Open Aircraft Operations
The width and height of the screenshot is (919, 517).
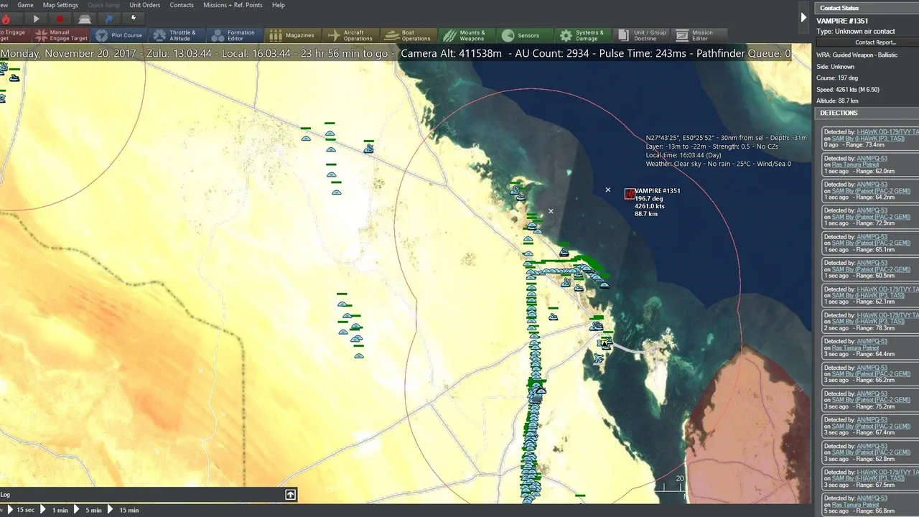(x=350, y=35)
